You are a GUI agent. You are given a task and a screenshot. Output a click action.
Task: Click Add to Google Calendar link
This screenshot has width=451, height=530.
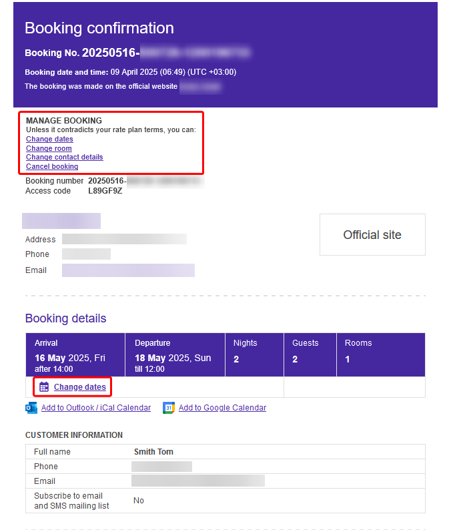222,408
